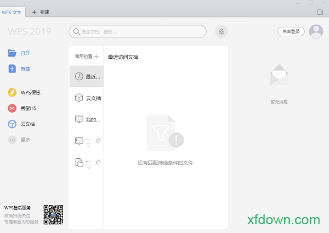
Task: Click the 没有匹配筛选条件的文件 message
Action: [166, 163]
